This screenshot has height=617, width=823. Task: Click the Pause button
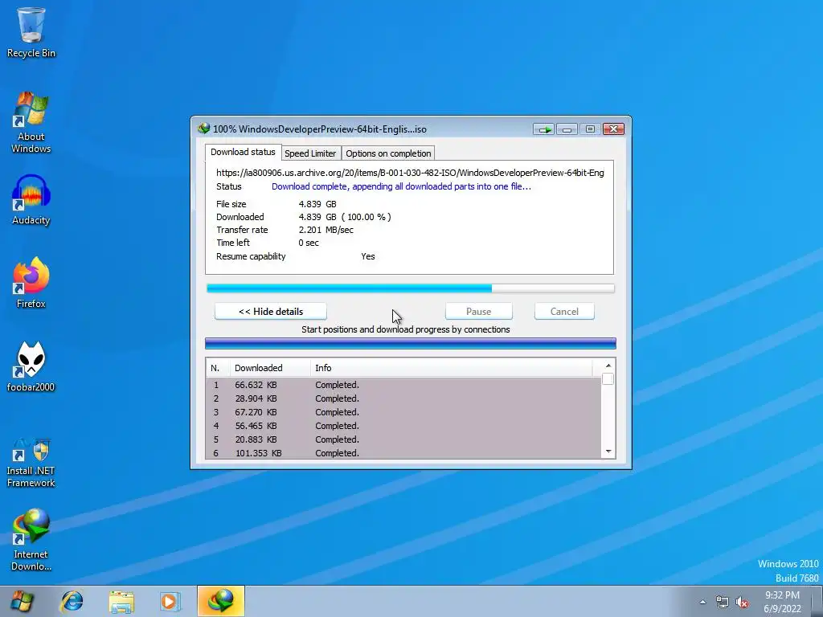click(x=479, y=312)
